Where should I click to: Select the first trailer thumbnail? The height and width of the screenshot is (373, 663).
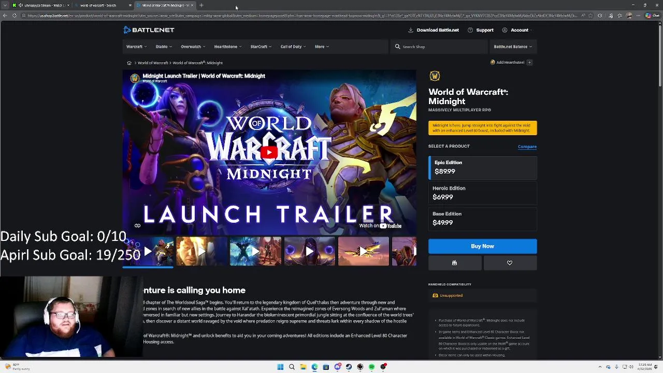[x=148, y=251]
